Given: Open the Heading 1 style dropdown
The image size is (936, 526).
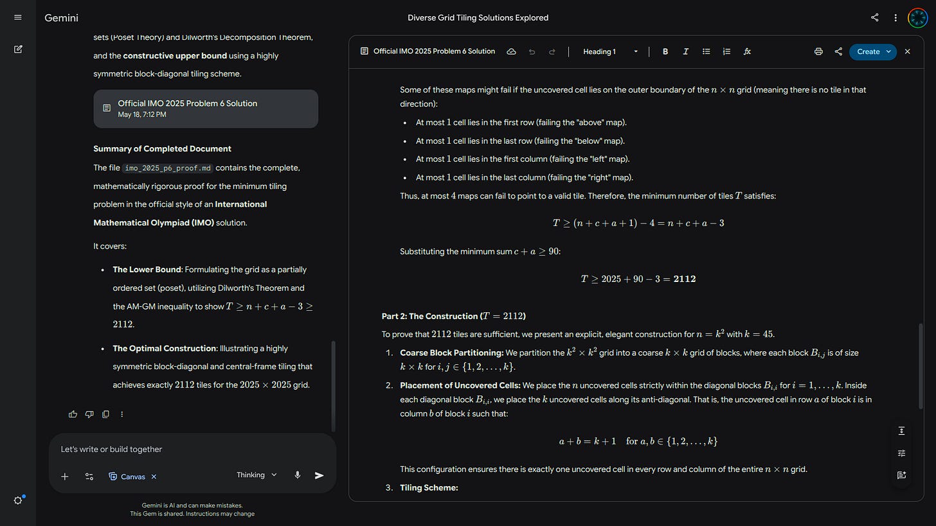Looking at the screenshot, I should (609, 51).
